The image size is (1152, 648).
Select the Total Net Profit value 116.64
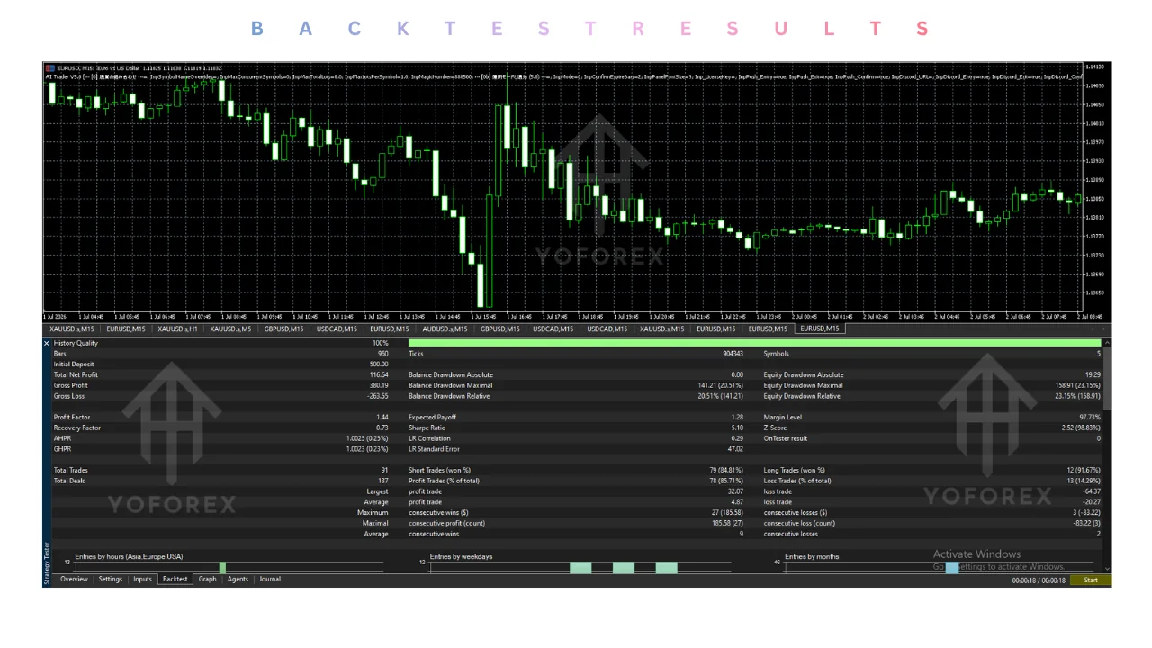tap(379, 374)
